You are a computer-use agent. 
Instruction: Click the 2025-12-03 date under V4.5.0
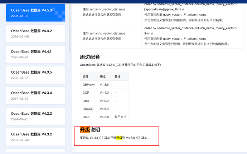pos(19,16)
